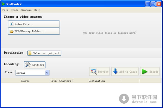Click the 'Or drag video files or folders here' text
163x108 pixels.
[110, 33]
